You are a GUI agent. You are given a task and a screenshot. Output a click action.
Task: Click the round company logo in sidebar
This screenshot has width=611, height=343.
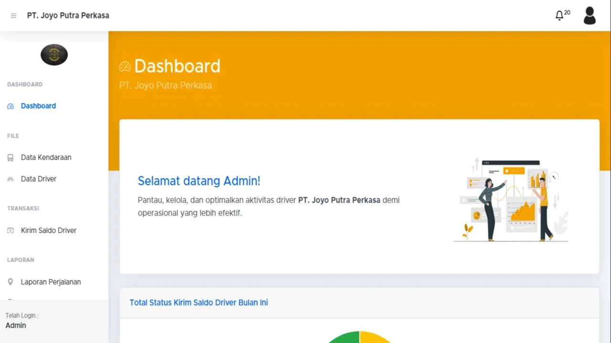point(54,55)
